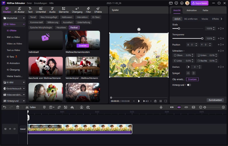The height and width of the screenshot is (146, 228).
Task: Switch to the Animation tab
Action: [x=192, y=10]
